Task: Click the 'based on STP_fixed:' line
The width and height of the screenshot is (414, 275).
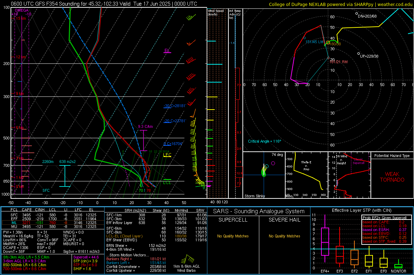Action: point(384,241)
